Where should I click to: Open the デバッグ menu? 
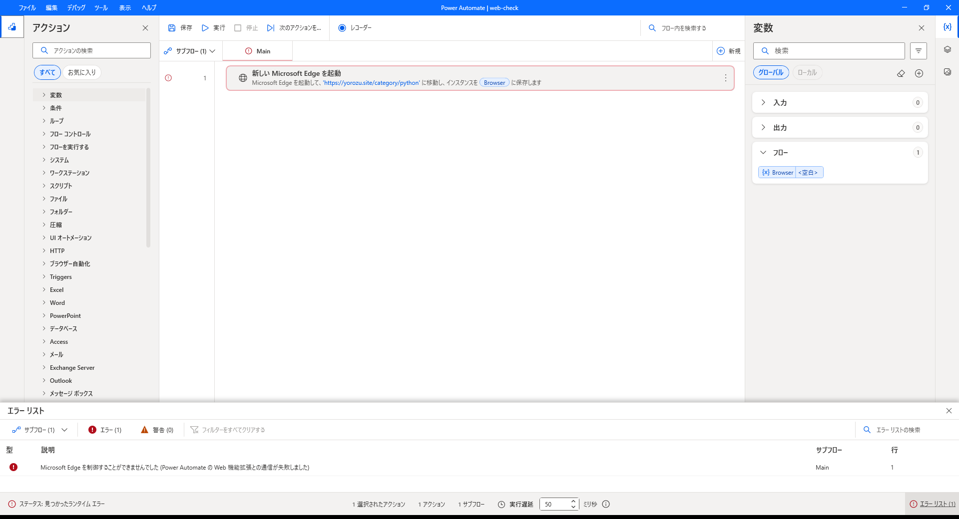point(76,7)
